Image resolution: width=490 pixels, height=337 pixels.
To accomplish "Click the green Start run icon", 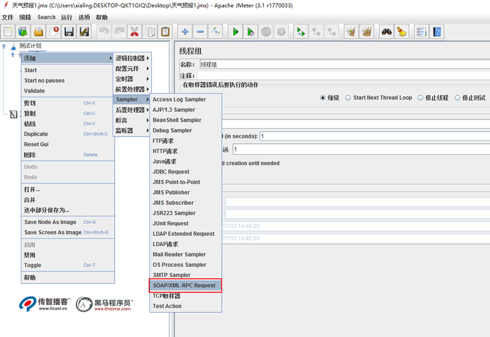I will (236, 32).
